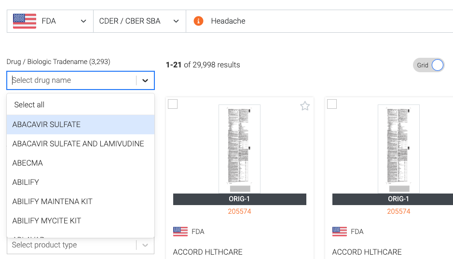Viewport: 453px width, 259px height.
Task: Click ORIG-1 banner on first card
Action: [x=239, y=199]
